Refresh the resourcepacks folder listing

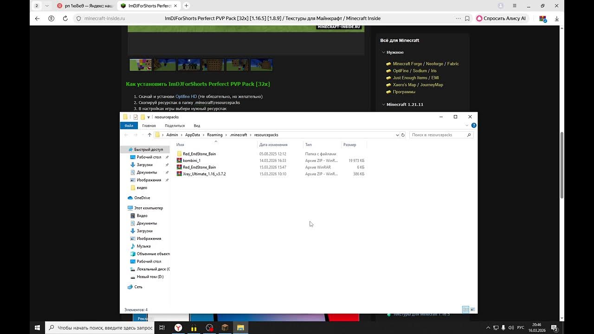[403, 135]
